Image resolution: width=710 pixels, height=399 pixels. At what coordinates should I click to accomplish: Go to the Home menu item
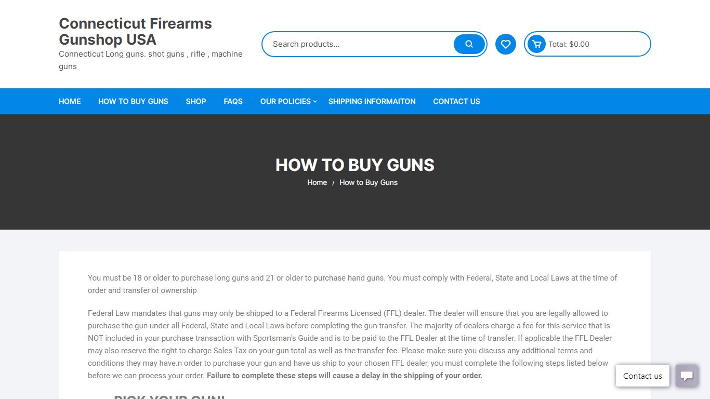pos(70,101)
